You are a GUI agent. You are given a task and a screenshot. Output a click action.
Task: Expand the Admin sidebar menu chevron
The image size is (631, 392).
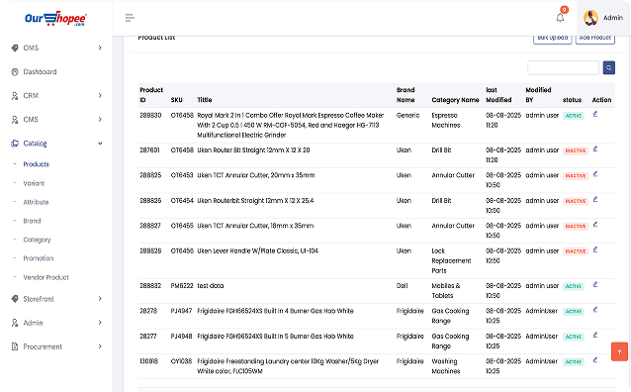coord(100,323)
